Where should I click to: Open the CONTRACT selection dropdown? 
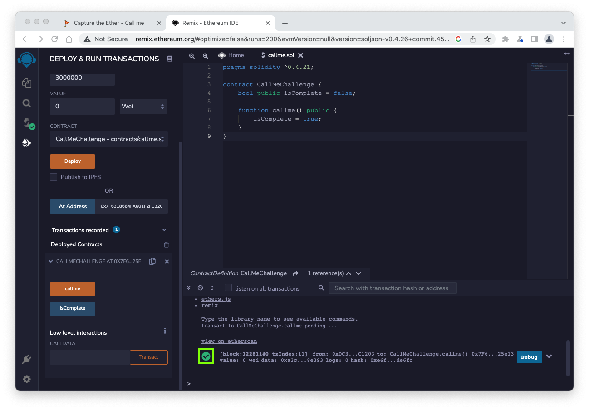[x=108, y=139]
